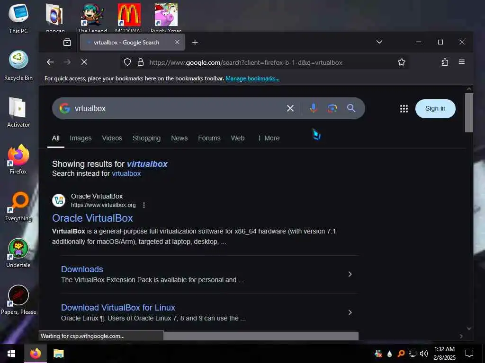Search by image with Google Lens

coord(332,108)
